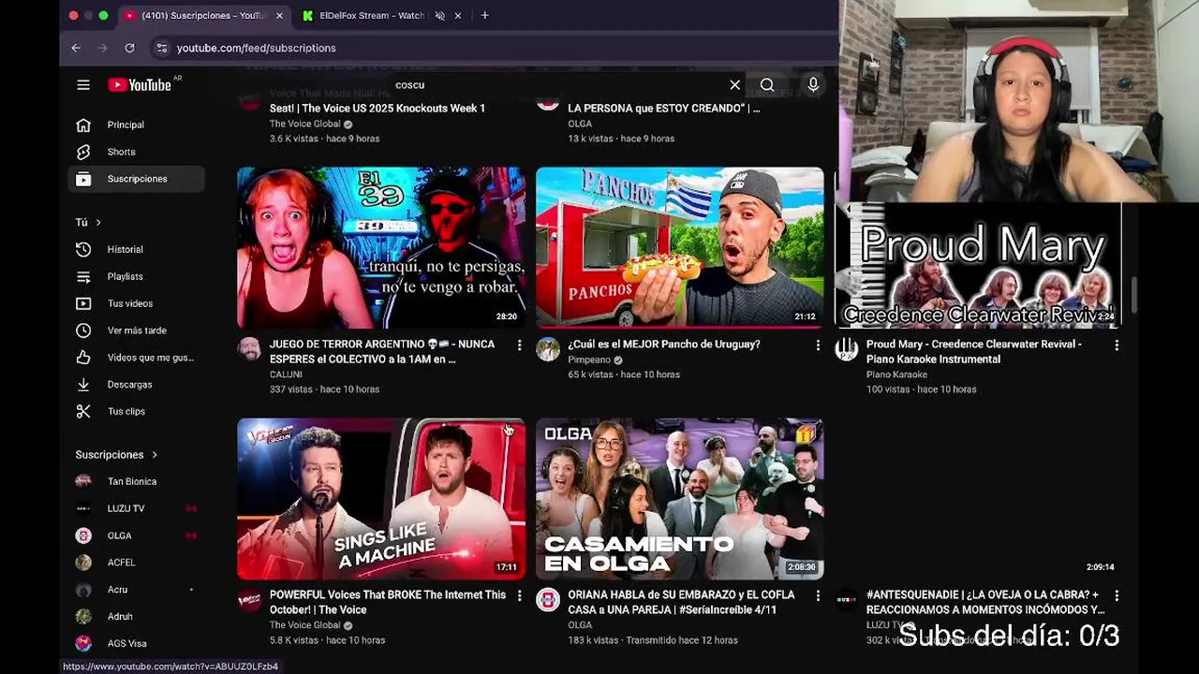Open options menu for Pancho de Uruguay video
This screenshot has height=674, width=1199.
coord(818,345)
